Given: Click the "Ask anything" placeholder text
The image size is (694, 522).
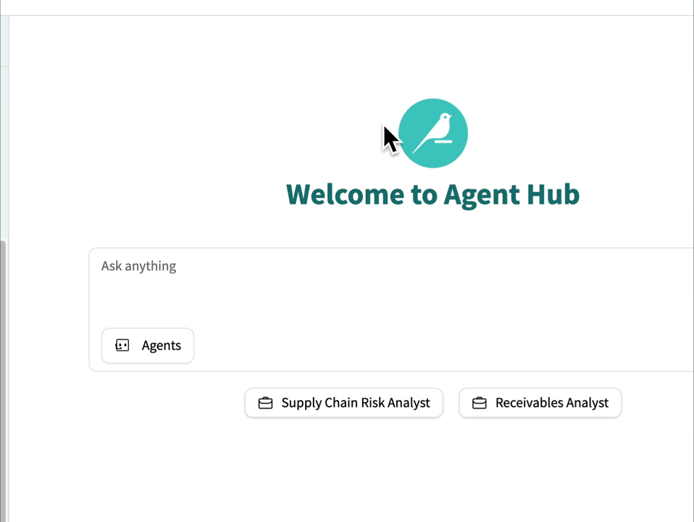Looking at the screenshot, I should [138, 266].
